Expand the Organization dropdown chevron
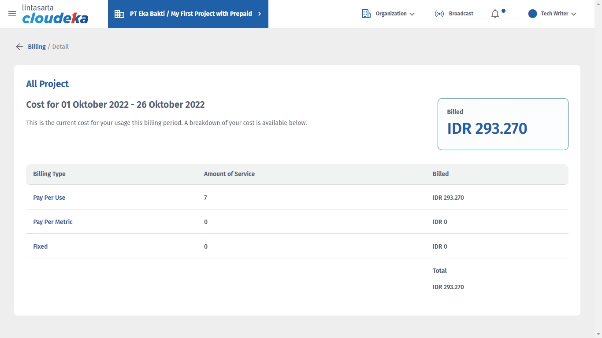Screen dimensions: 602x338 coord(412,14)
